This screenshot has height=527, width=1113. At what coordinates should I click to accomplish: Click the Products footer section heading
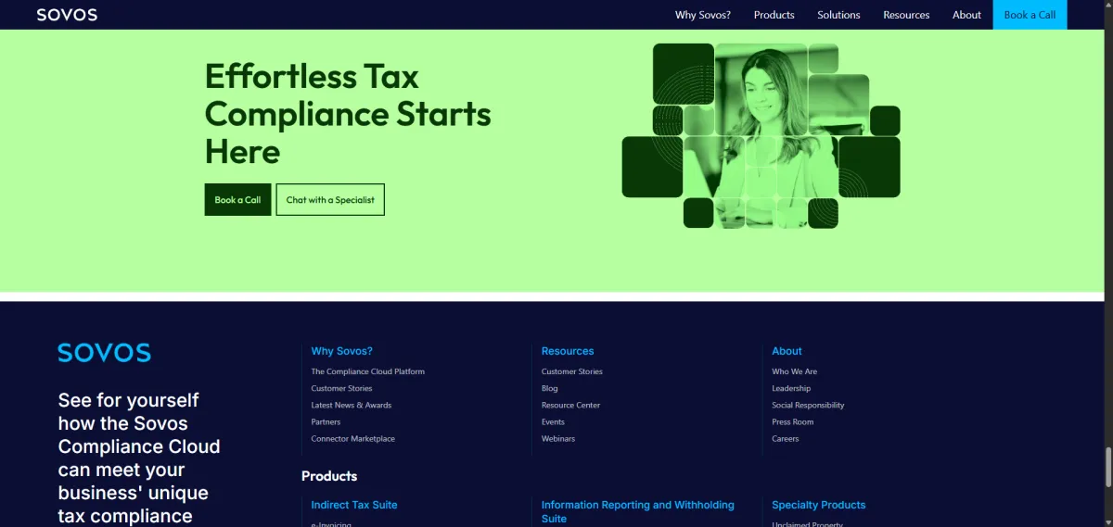click(x=329, y=476)
